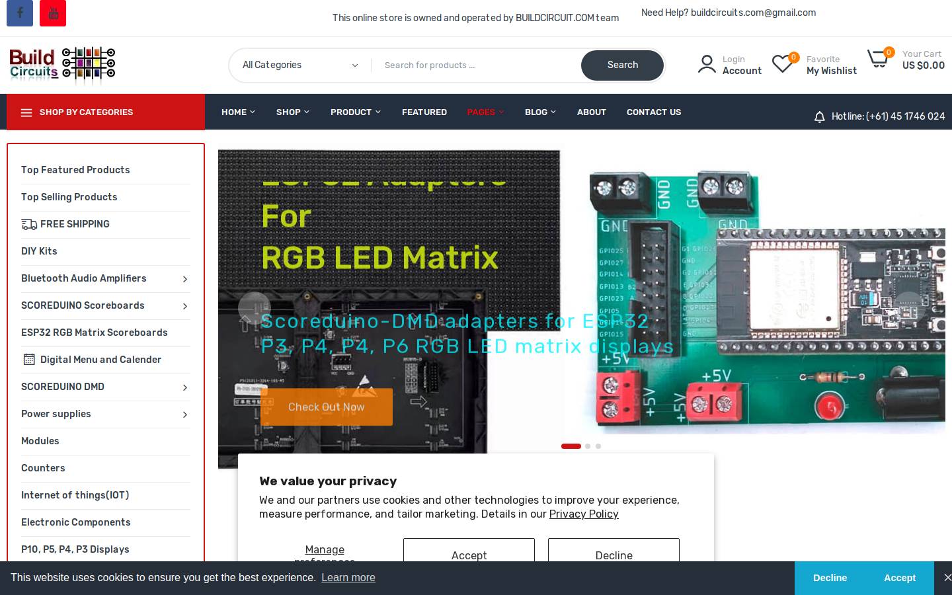The width and height of the screenshot is (952, 595).
Task: Open the Modules category
Action: (x=40, y=441)
